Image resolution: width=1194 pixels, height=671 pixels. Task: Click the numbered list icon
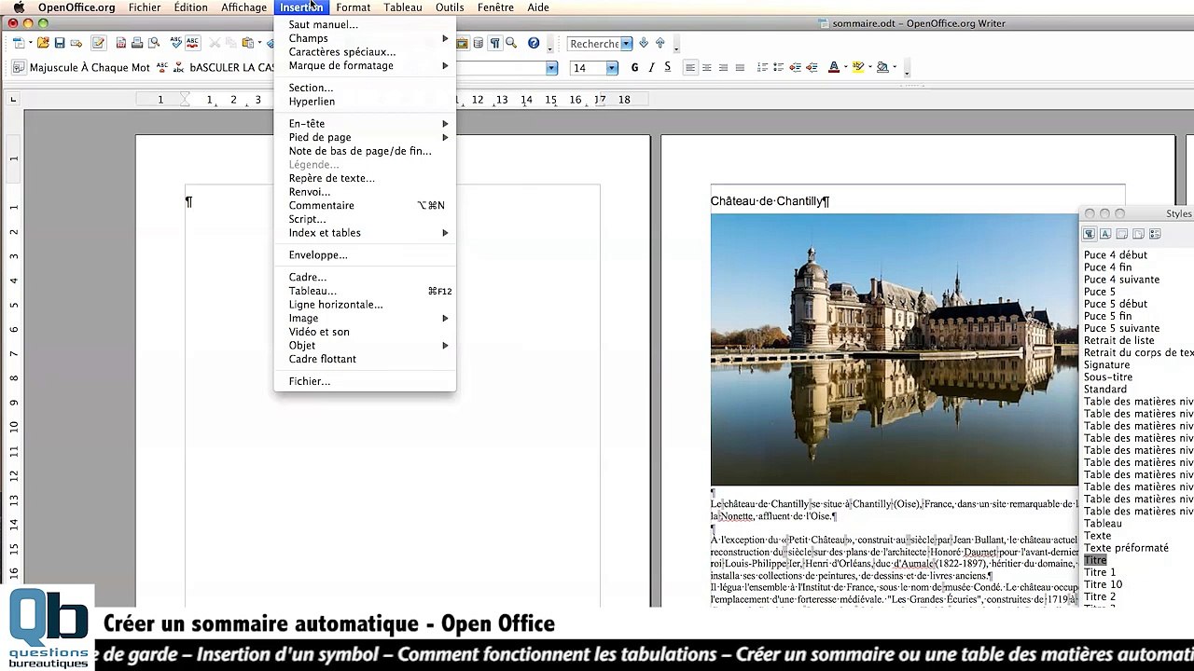(x=762, y=68)
